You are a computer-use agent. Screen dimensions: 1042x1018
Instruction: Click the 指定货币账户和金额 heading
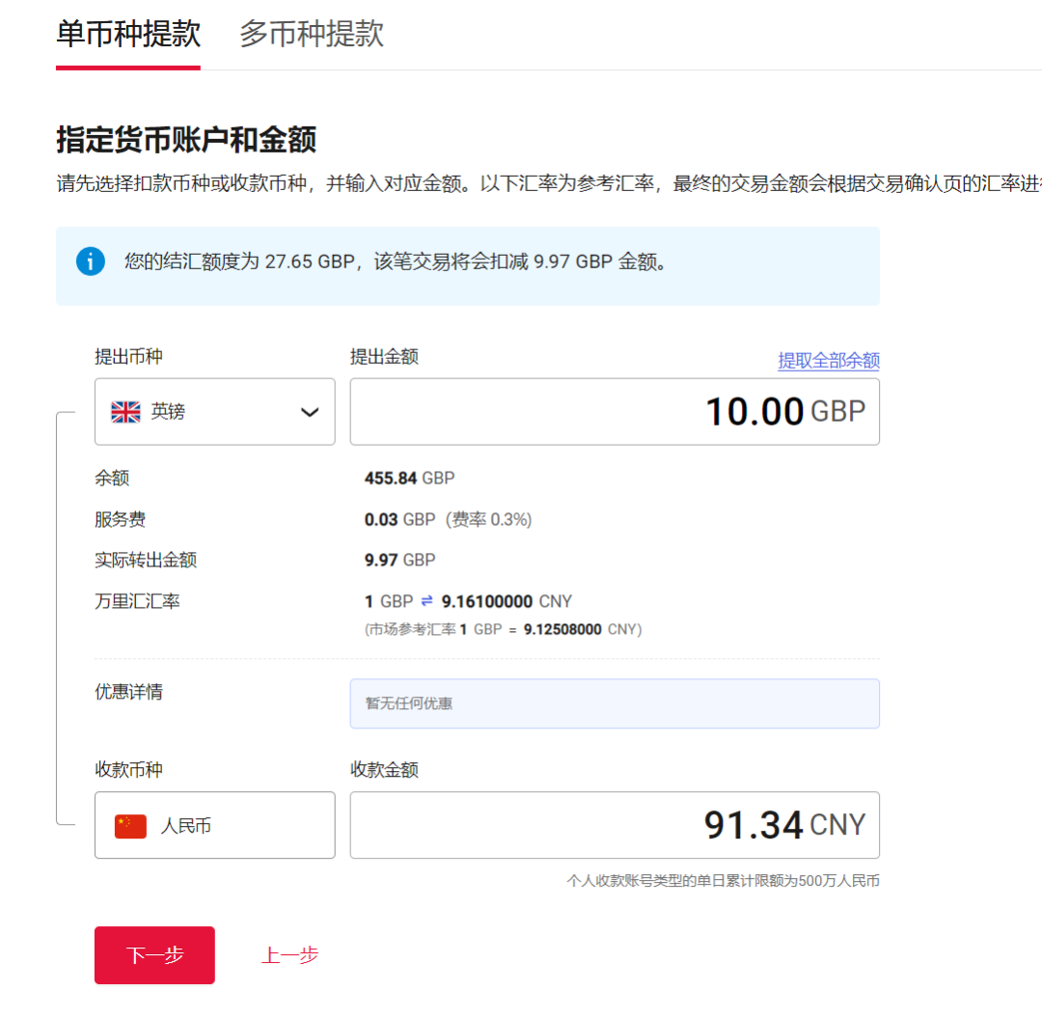point(186,140)
